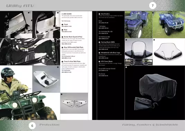
Task: Click the 'Rear Differential Skid Plate' heading
Action: click(x=74, y=47)
